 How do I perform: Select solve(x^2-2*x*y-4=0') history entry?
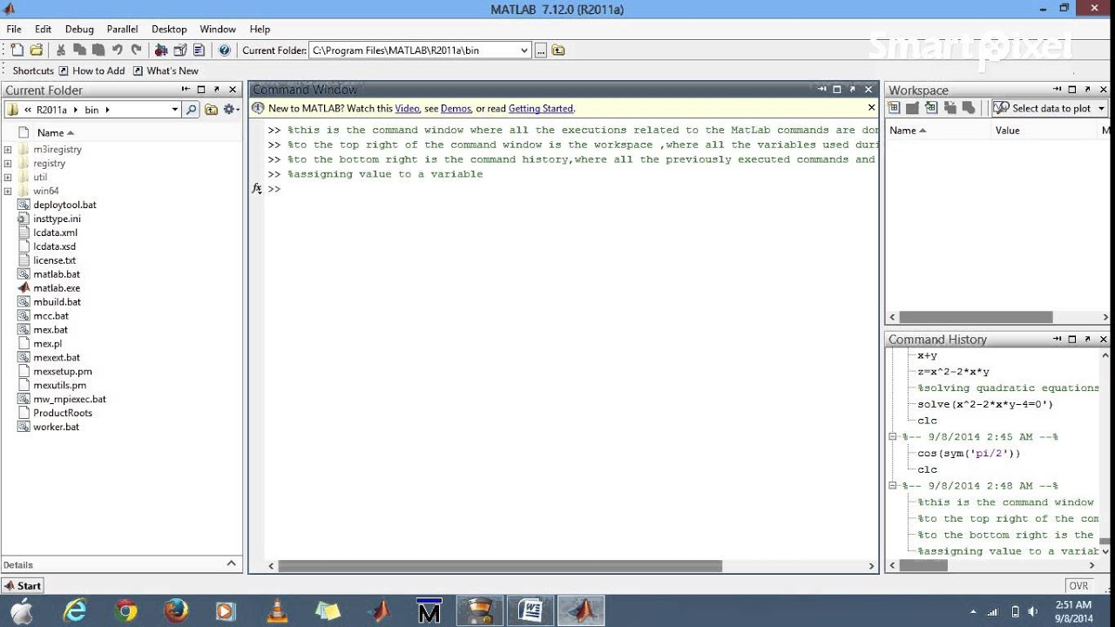point(985,404)
